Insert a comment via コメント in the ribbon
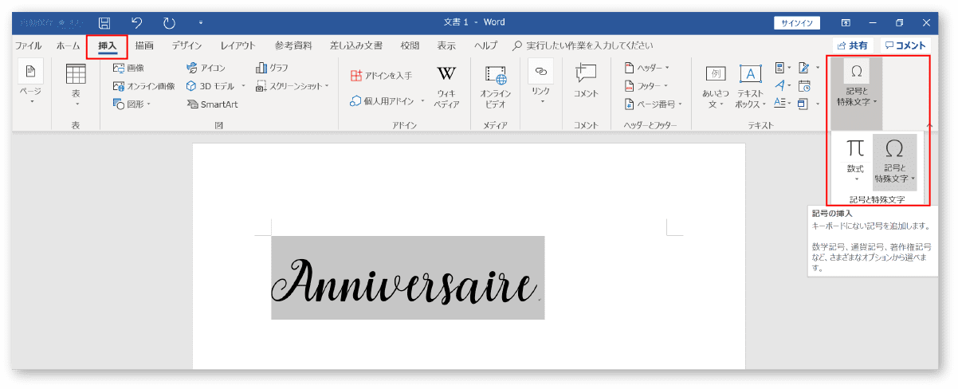 click(586, 82)
